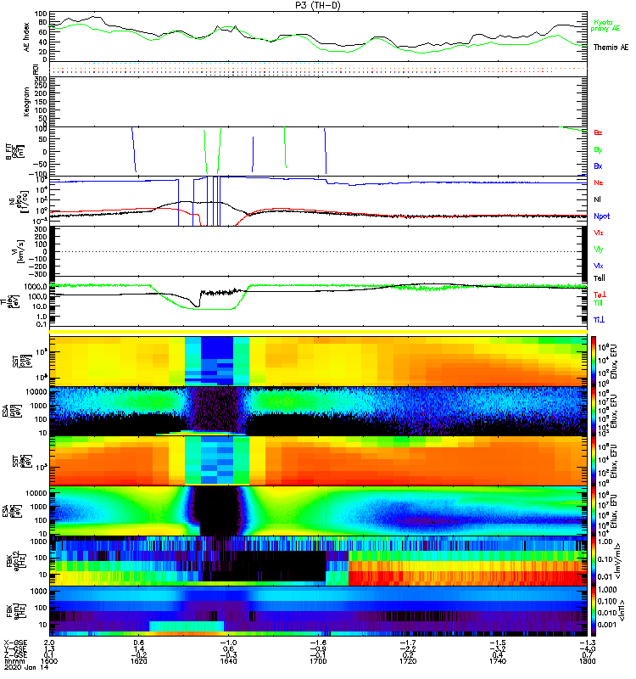Click the ESA ion spectrogram color bar
Screen dimensions: 636x679
(594, 412)
